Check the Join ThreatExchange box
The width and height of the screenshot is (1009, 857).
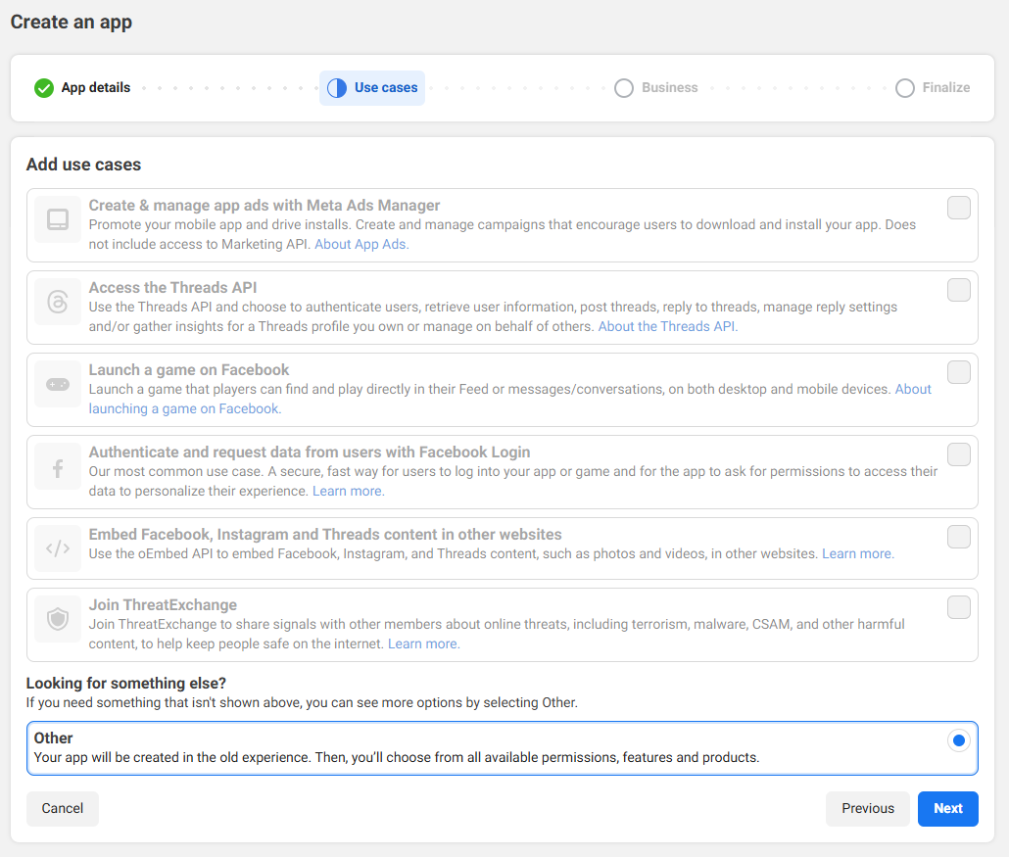959,607
